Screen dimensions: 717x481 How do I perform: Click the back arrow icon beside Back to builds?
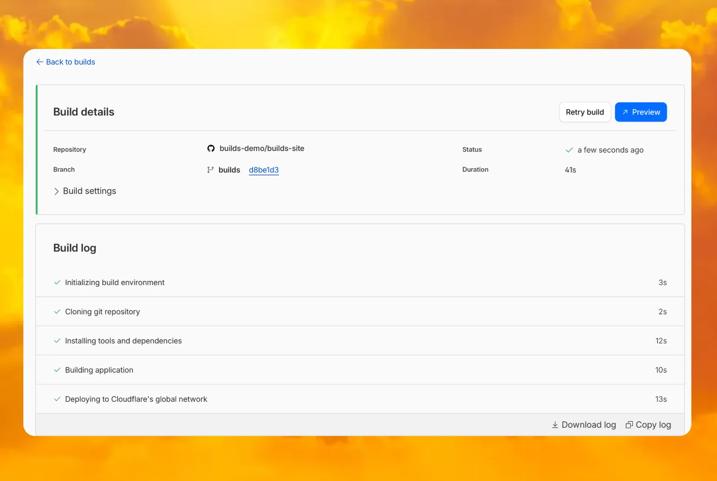[39, 62]
